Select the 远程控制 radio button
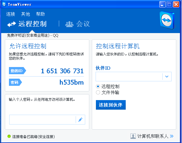Viewport: 182px width, 143px height. click(x=98, y=86)
